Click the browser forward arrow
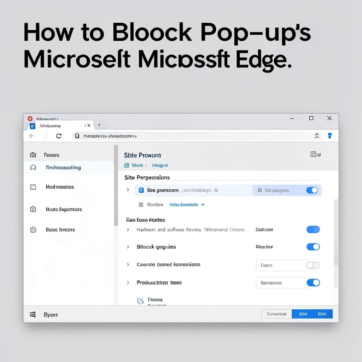Viewport: 362px width, 362px height. [x=45, y=136]
